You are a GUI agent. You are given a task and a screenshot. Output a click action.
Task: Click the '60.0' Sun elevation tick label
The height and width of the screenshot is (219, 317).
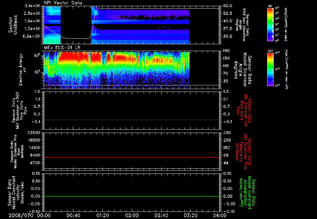pos(228,6)
